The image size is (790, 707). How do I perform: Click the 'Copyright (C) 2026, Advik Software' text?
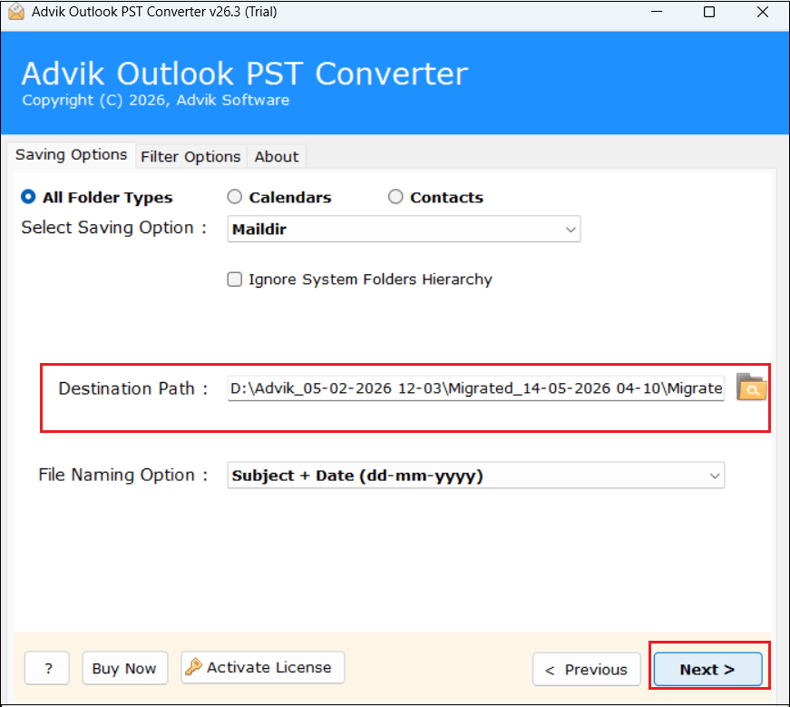tap(156, 101)
